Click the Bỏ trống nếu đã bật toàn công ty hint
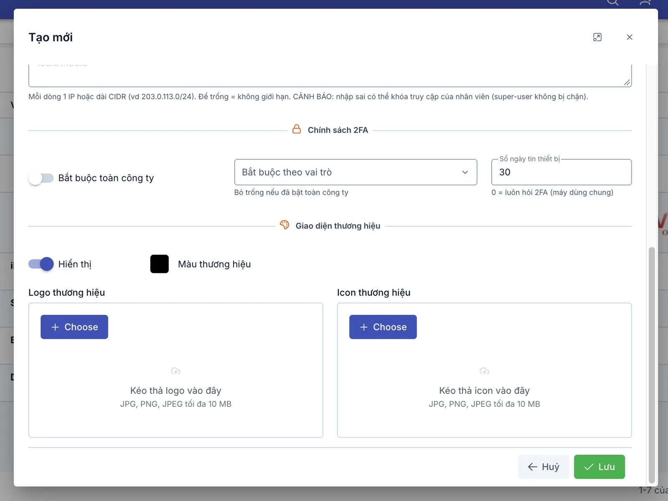 click(x=291, y=192)
